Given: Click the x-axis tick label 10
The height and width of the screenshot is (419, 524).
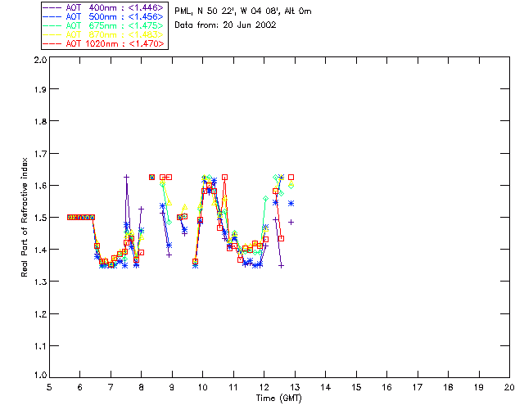Looking at the screenshot, I should (202, 387).
